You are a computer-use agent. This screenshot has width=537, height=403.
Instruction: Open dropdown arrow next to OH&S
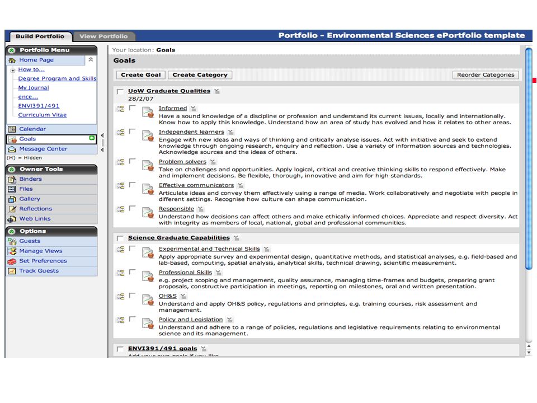183,296
